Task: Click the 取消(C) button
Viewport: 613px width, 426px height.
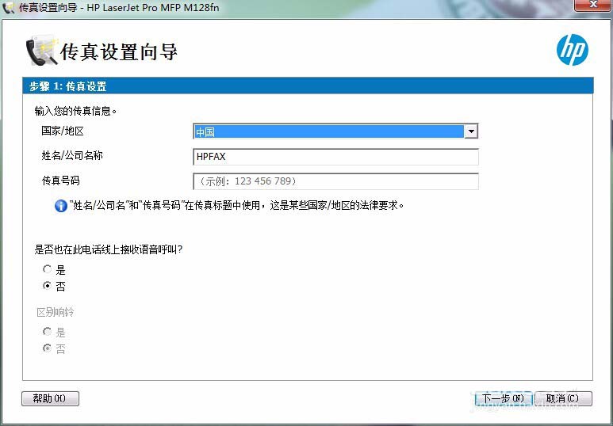Action: click(x=563, y=398)
